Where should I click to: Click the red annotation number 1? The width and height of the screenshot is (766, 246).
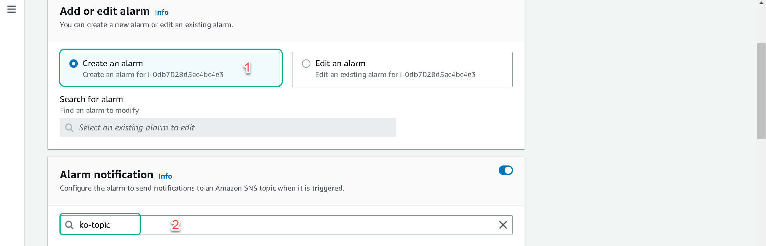pos(247,67)
